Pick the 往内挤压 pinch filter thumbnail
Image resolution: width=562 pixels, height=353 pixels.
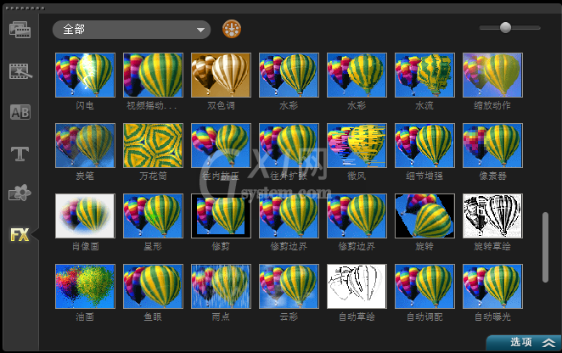pyautogui.click(x=221, y=145)
